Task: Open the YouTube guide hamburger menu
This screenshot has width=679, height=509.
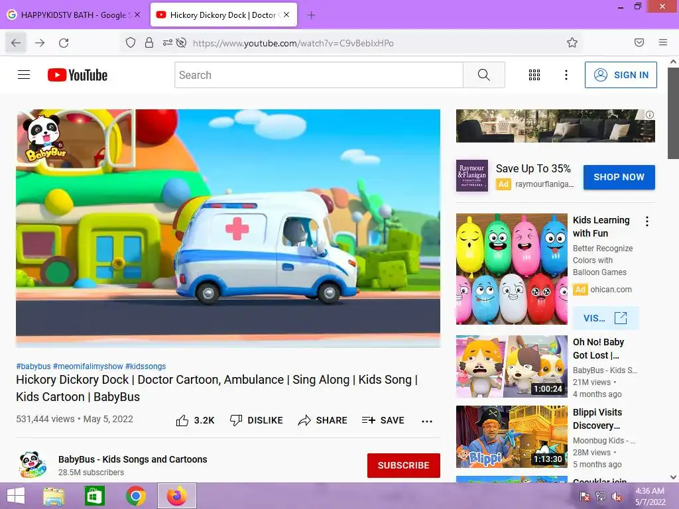Action: click(24, 75)
